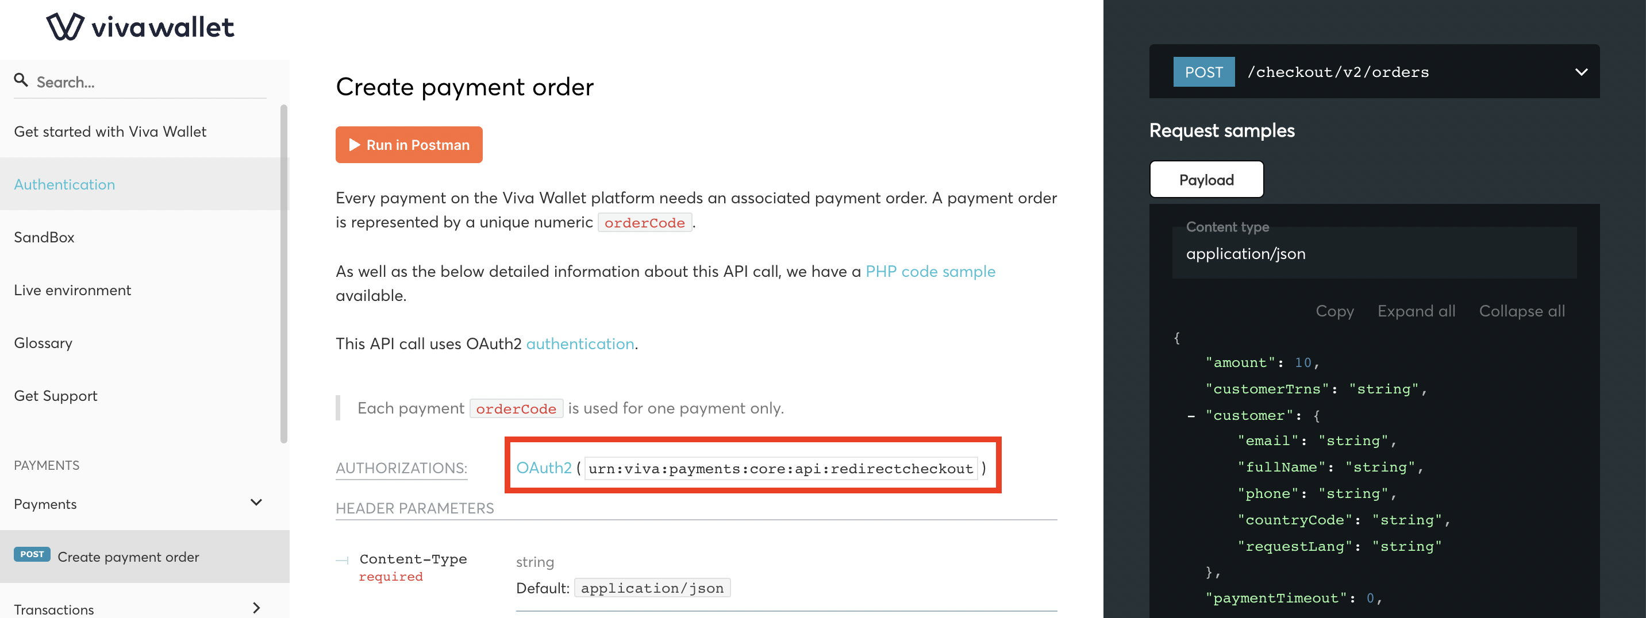Click the POST method badge in request panel
The image size is (1646, 618).
(1204, 71)
